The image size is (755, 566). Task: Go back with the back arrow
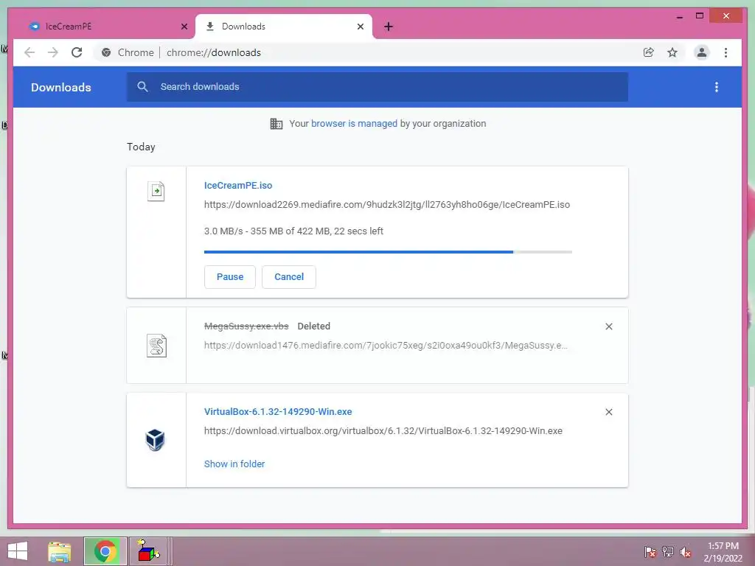[29, 52]
